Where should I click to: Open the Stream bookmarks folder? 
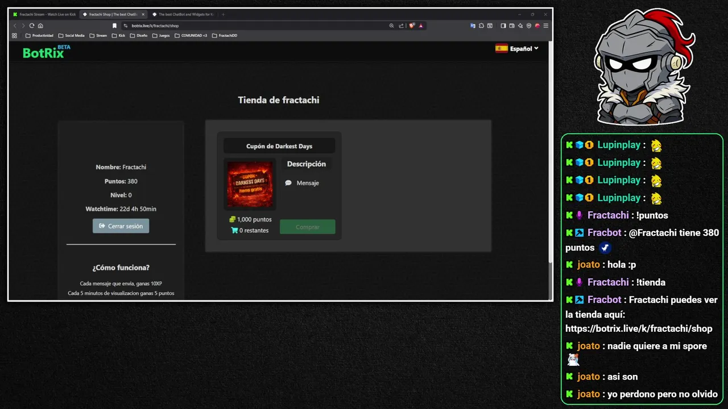pos(98,35)
